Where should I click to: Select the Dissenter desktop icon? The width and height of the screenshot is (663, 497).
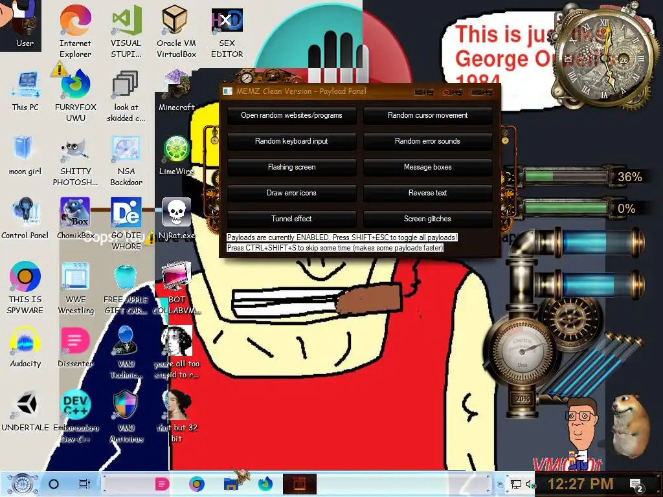[76, 347]
